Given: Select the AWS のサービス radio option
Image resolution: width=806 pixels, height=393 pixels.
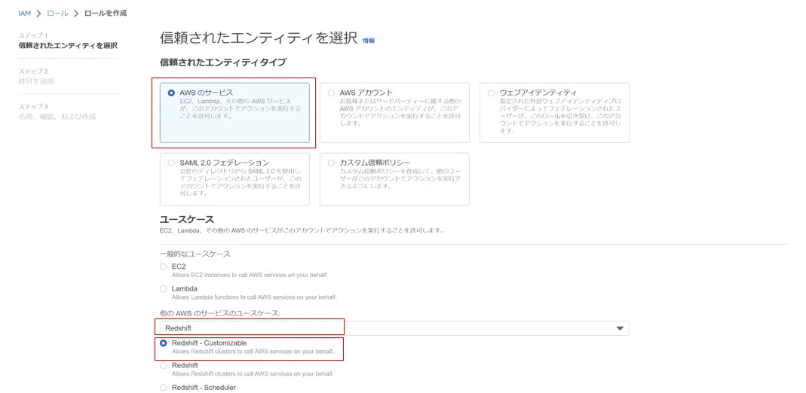Looking at the screenshot, I should click(171, 93).
